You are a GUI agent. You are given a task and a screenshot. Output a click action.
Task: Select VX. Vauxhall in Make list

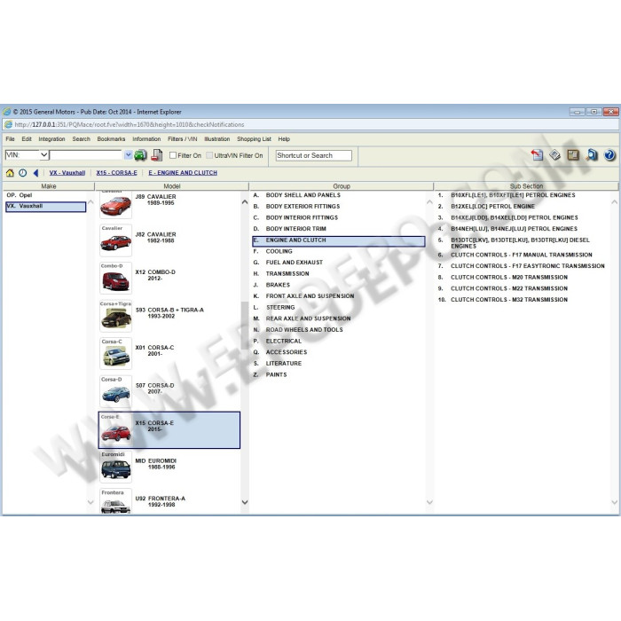pyautogui.click(x=45, y=207)
